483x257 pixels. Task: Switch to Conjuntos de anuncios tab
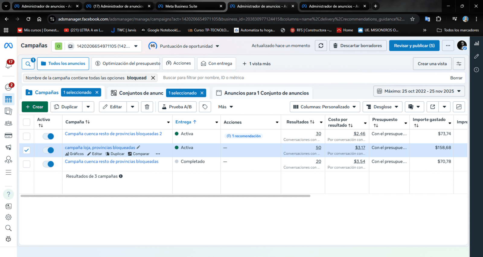(137, 93)
